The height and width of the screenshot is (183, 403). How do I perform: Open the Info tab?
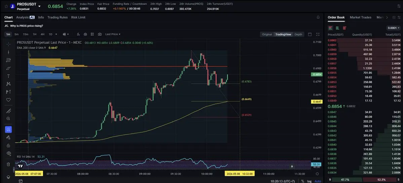coord(41,17)
